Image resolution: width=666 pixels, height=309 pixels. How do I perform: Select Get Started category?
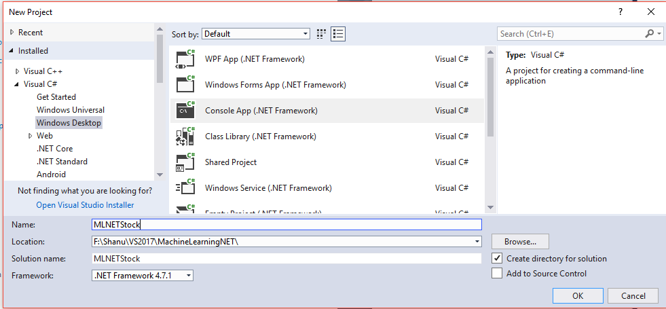click(x=56, y=97)
